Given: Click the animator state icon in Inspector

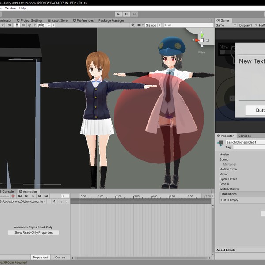Looking at the screenshot, I should pyautogui.click(x=220, y=143).
